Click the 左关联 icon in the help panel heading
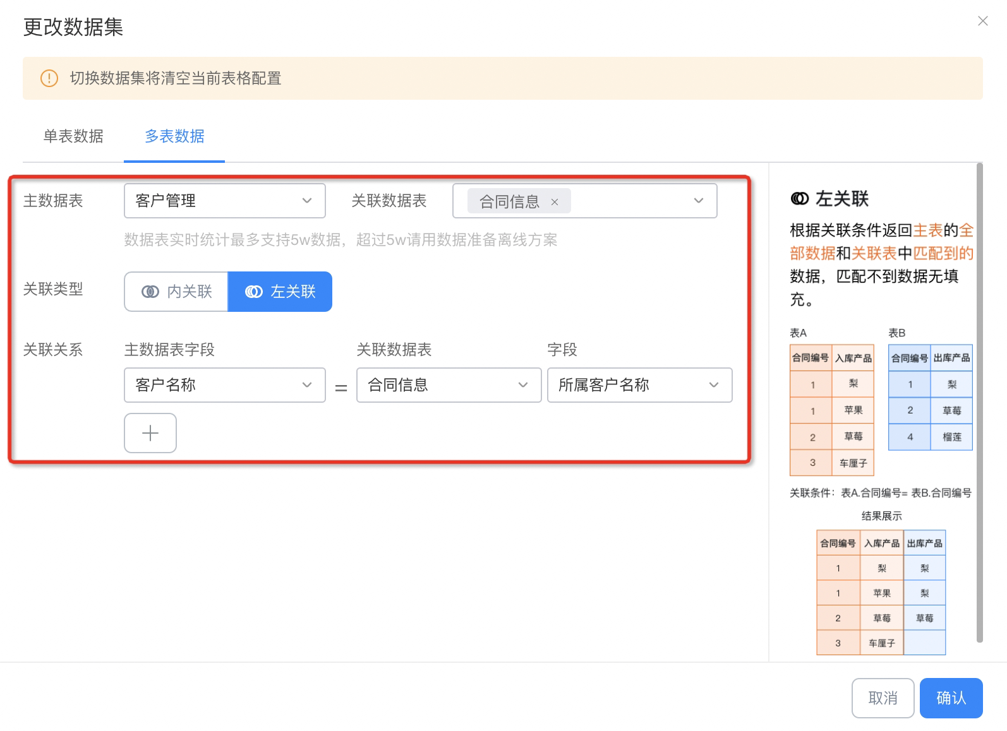Image resolution: width=1007 pixels, height=731 pixels. 799,199
